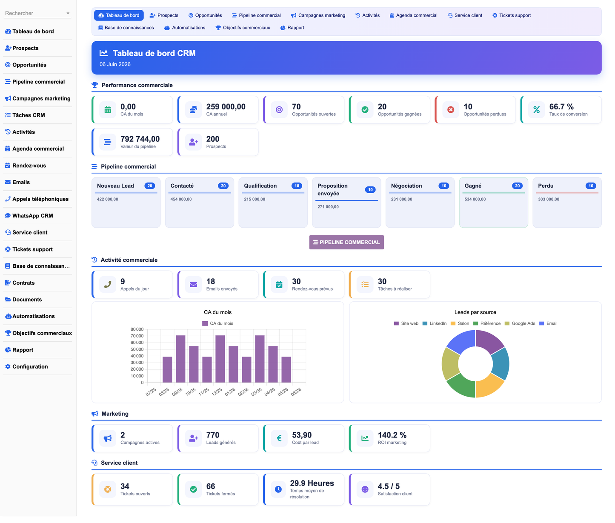Click the 06 Juin 2026 date text
The height and width of the screenshot is (523, 615).
pyautogui.click(x=115, y=64)
